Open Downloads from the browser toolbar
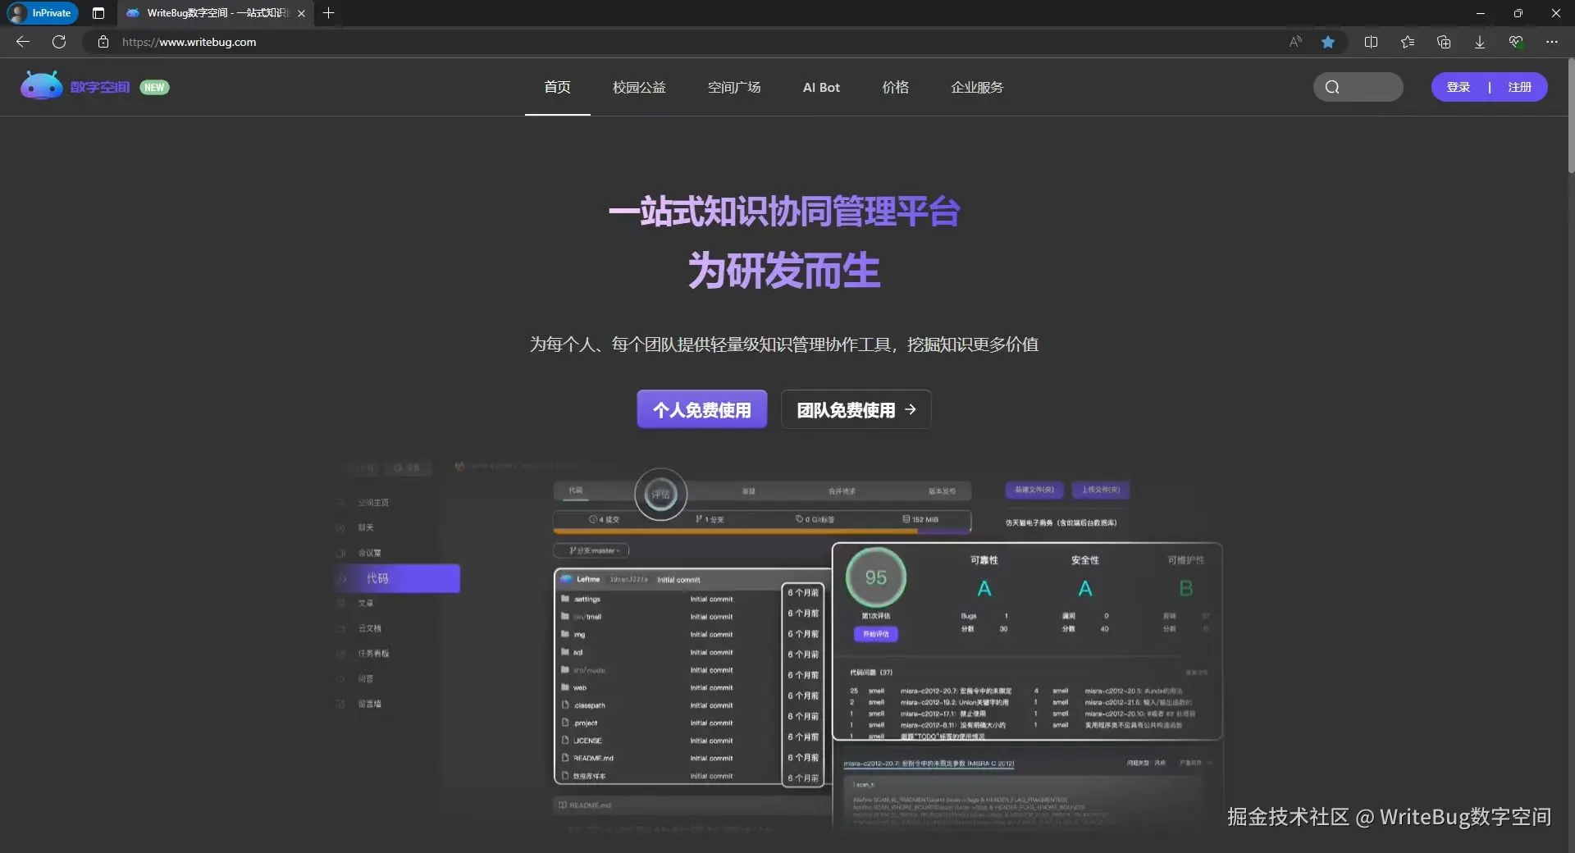The width and height of the screenshot is (1575, 853). click(1479, 42)
